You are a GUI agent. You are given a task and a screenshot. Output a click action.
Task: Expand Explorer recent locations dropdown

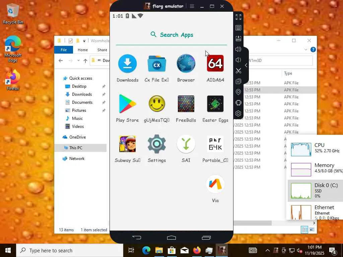pos(78,61)
